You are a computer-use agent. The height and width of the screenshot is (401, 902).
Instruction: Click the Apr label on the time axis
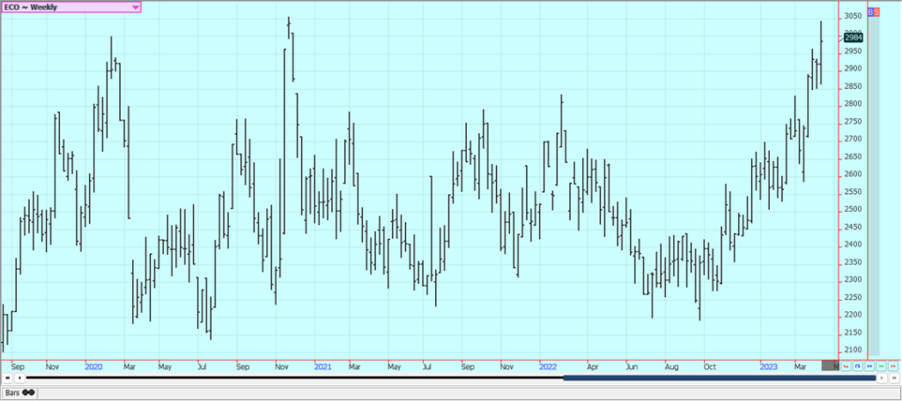(x=593, y=367)
